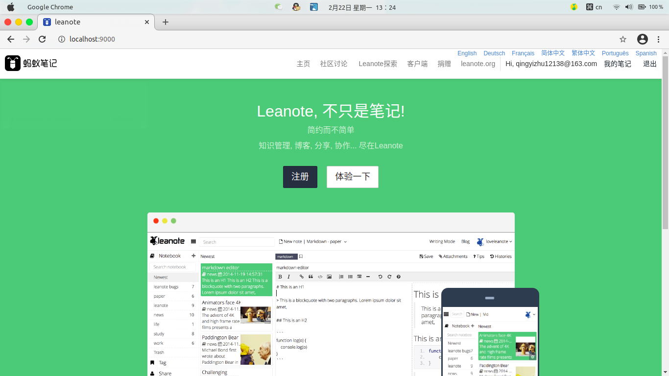Switch language to English
The height and width of the screenshot is (376, 669).
coord(467,53)
